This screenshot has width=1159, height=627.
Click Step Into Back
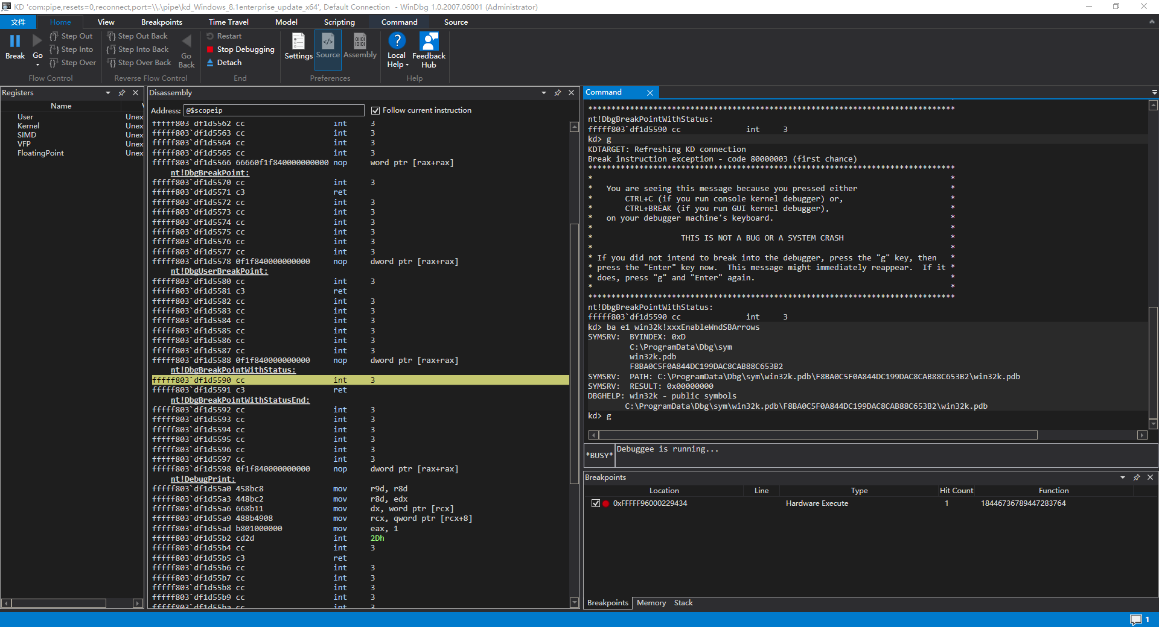pos(138,49)
